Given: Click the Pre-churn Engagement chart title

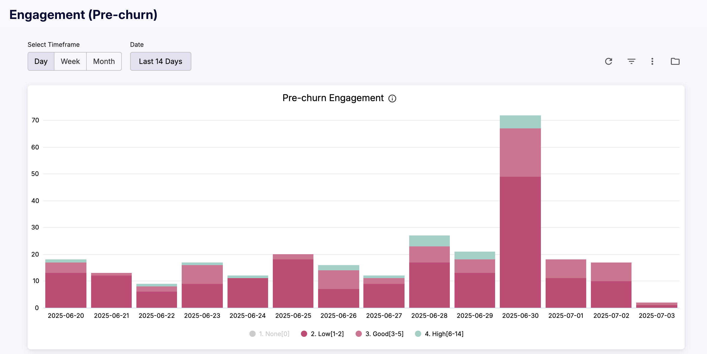Looking at the screenshot, I should (x=333, y=98).
